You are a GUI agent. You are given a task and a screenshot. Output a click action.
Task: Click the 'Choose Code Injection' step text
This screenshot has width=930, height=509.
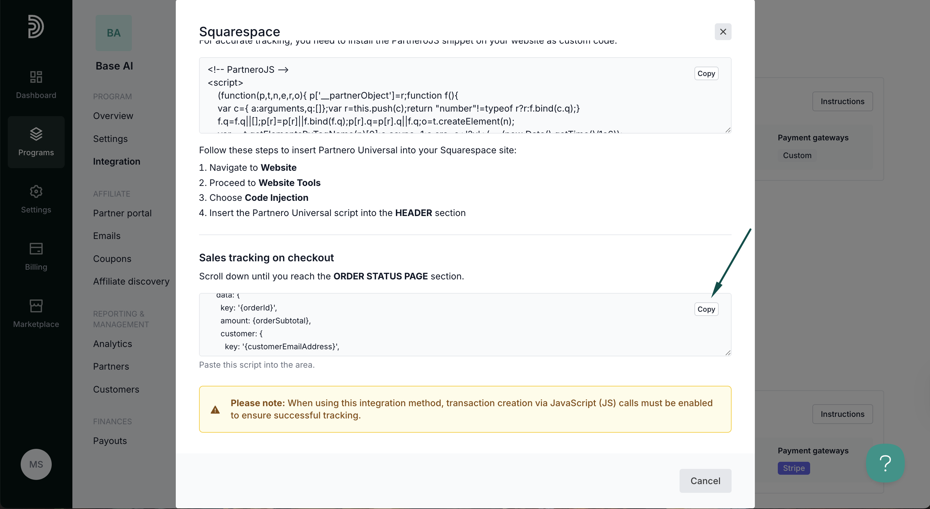pyautogui.click(x=253, y=198)
